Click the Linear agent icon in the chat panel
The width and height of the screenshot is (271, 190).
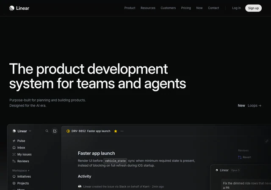tap(217, 170)
